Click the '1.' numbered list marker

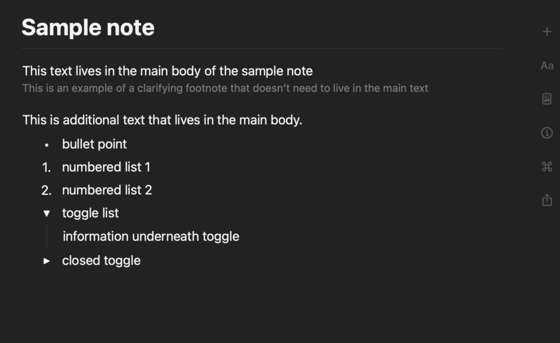[x=46, y=167]
